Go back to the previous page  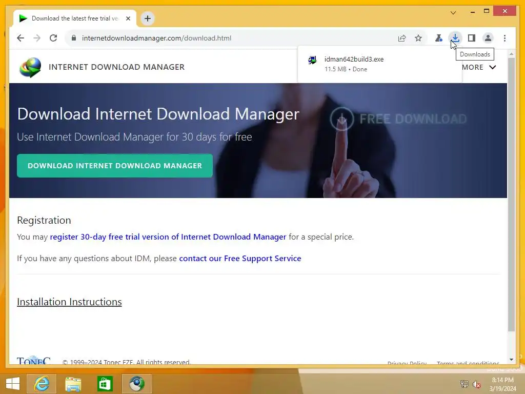(x=21, y=38)
